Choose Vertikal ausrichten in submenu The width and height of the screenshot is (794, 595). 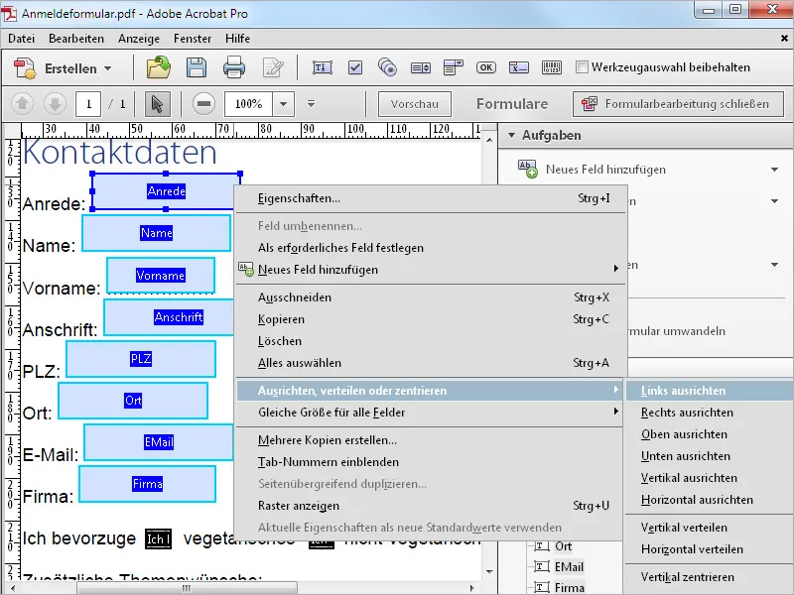[x=710, y=478]
